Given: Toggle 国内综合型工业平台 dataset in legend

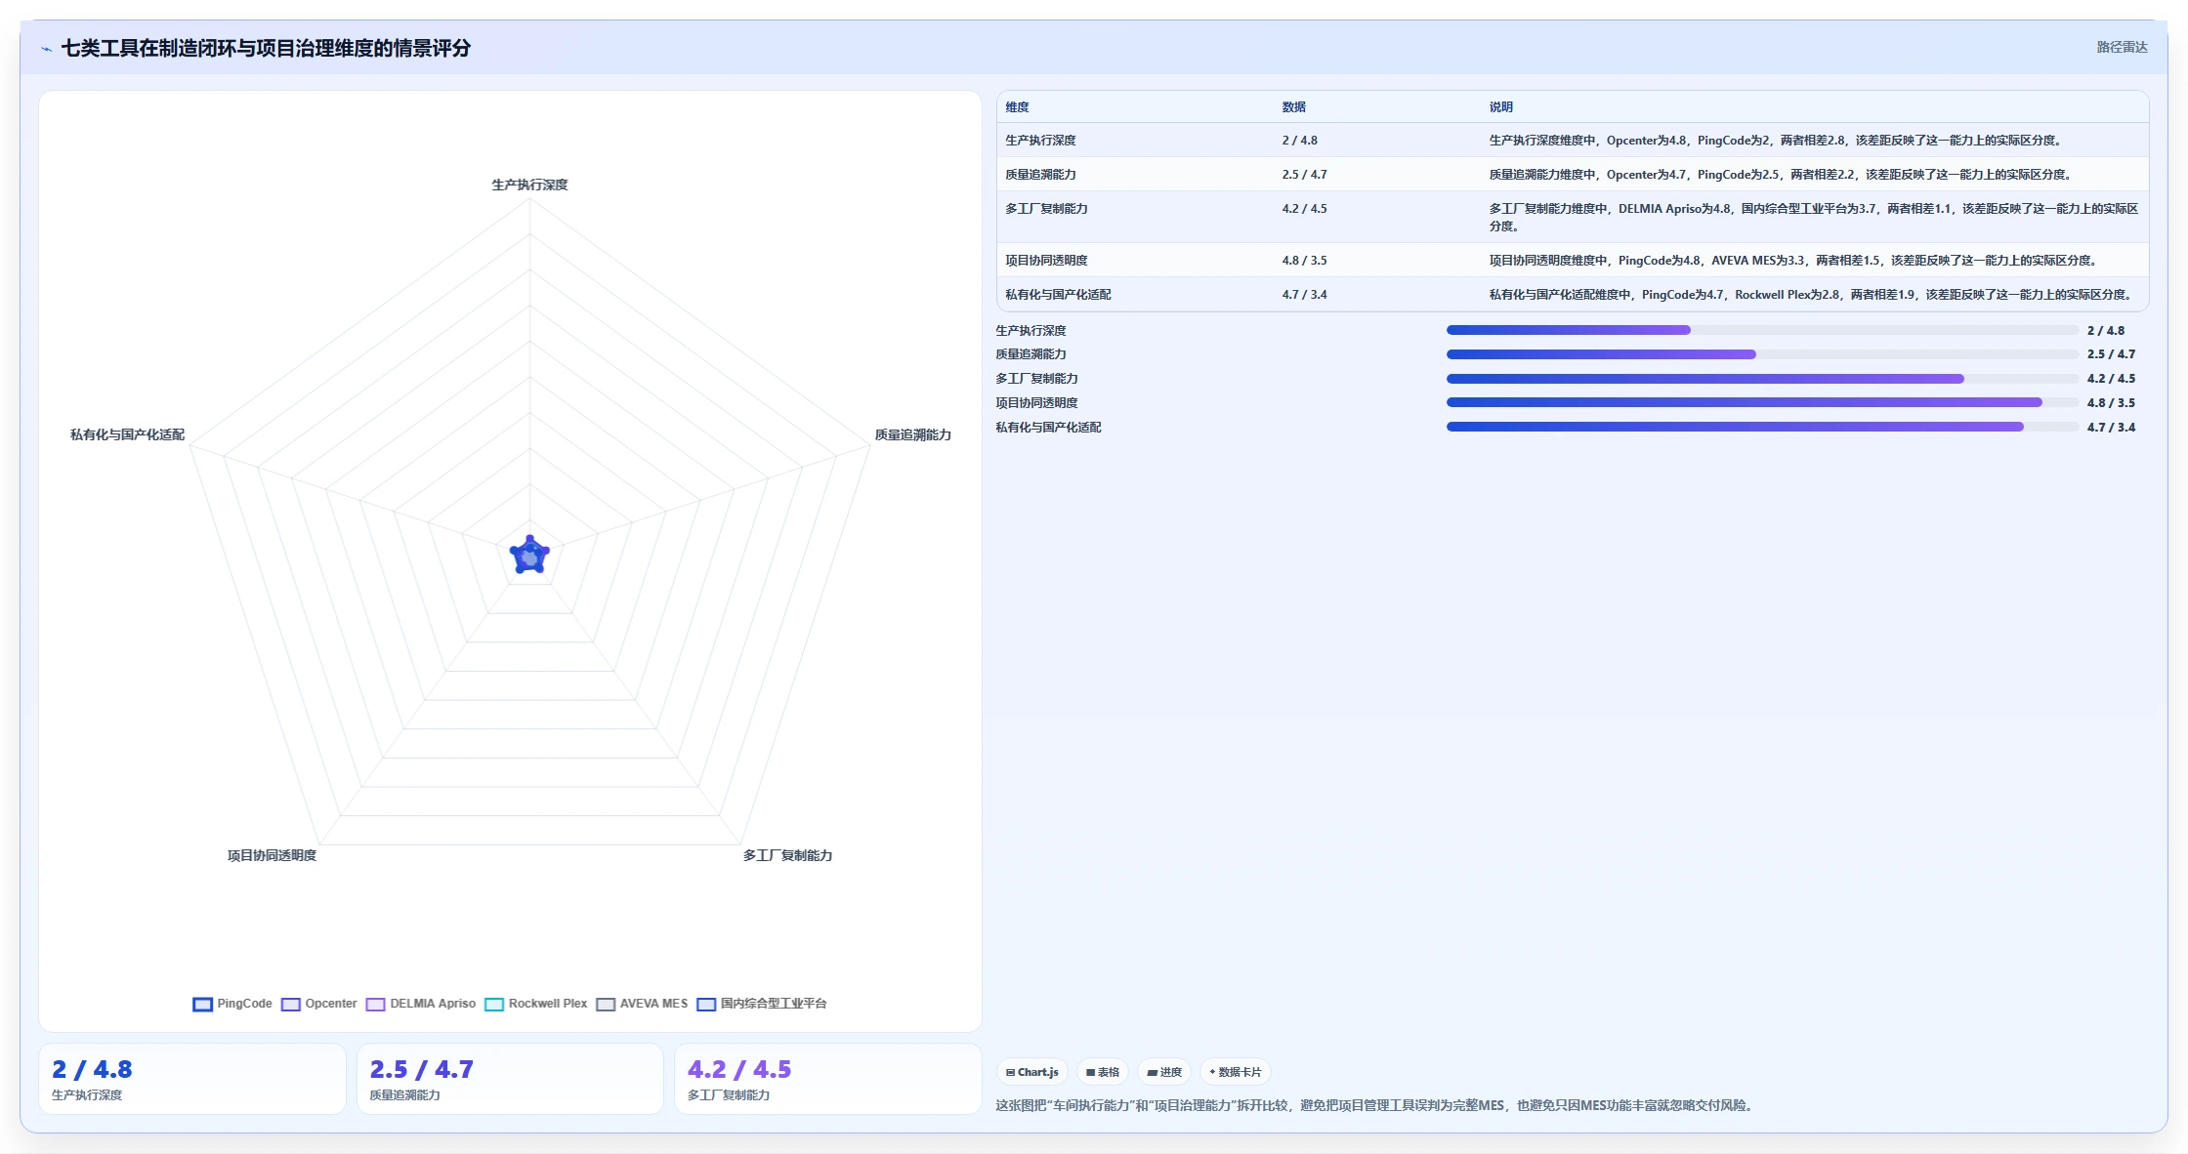Looking at the screenshot, I should click(762, 1004).
